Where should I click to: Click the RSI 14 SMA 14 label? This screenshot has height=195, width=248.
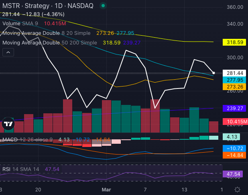(x=21, y=169)
